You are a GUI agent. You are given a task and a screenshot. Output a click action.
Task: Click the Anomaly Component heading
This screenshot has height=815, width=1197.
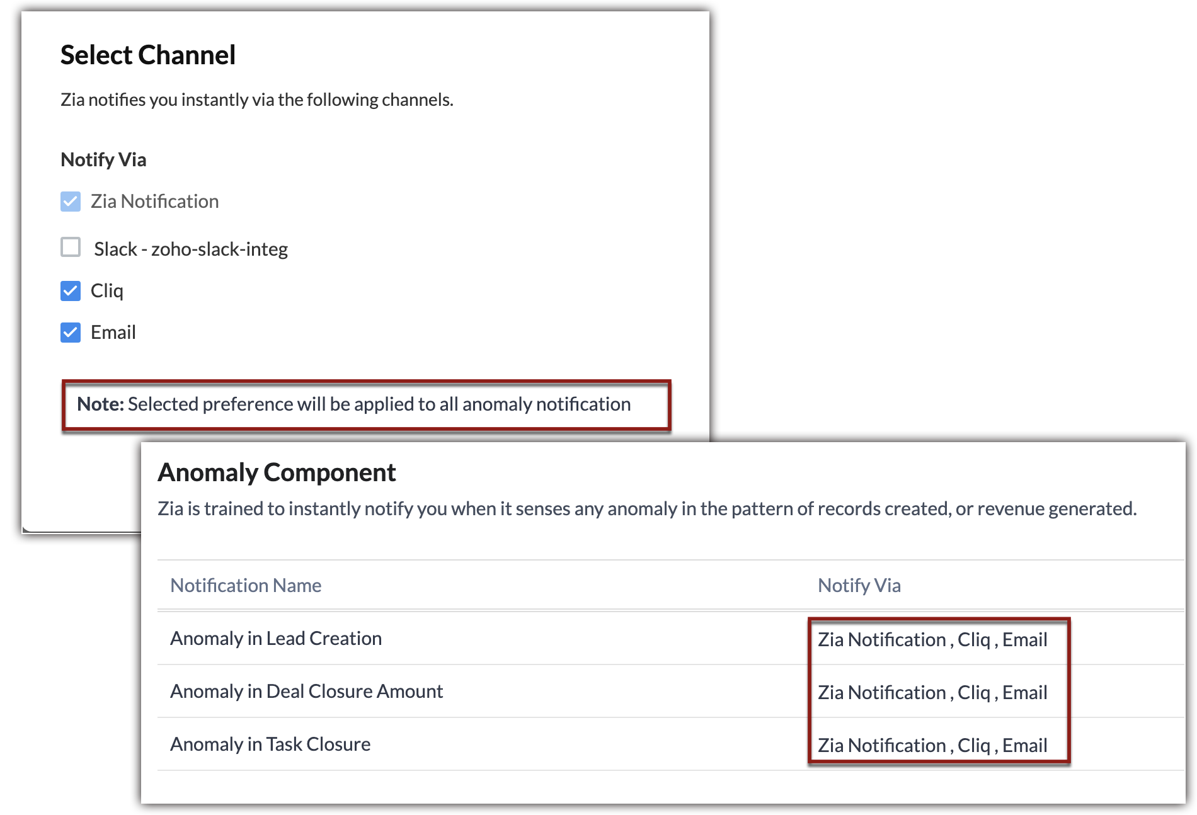click(x=277, y=472)
